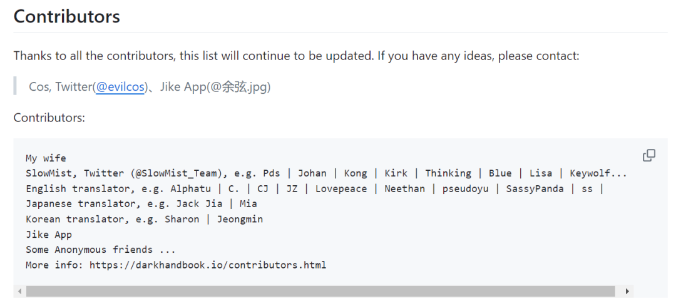Click the horizontal scrollbar left arrow
This screenshot has width=676, height=306.
tap(20, 292)
